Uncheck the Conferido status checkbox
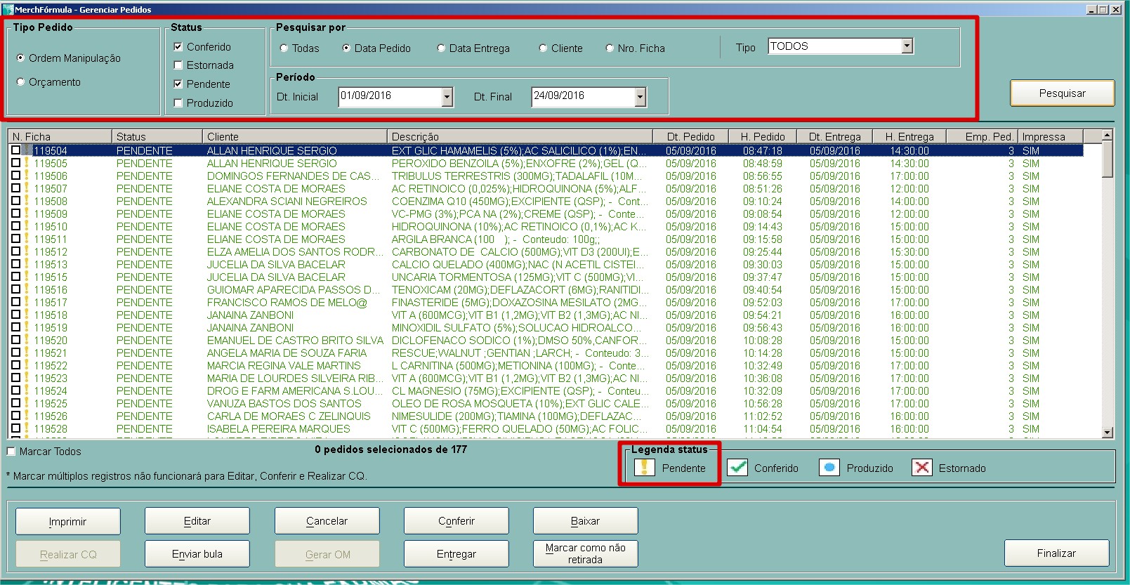The image size is (1130, 585). [178, 47]
